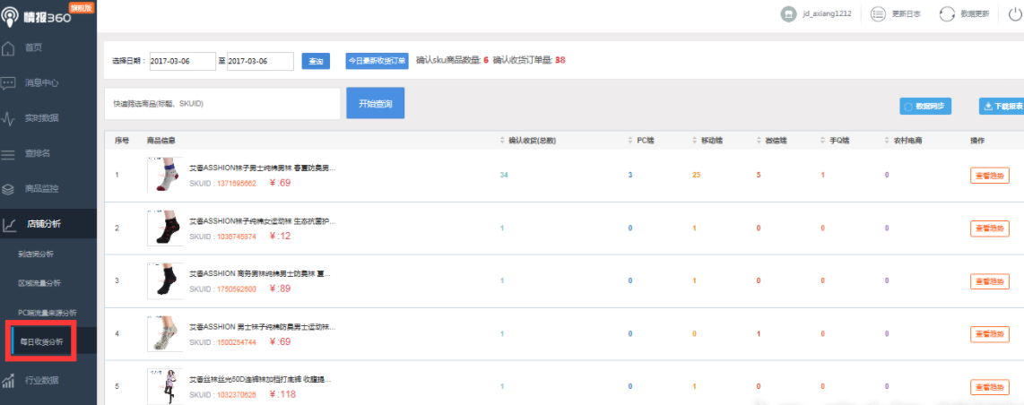Click product title 艾香ASSHION袜子纯棉女运动袜
The height and width of the screenshot is (405, 1024).
click(x=263, y=221)
